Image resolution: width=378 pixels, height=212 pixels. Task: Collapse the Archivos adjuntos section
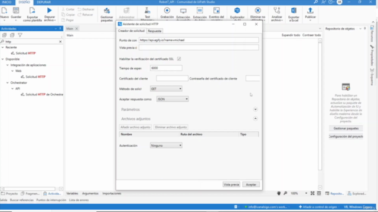coord(255,118)
